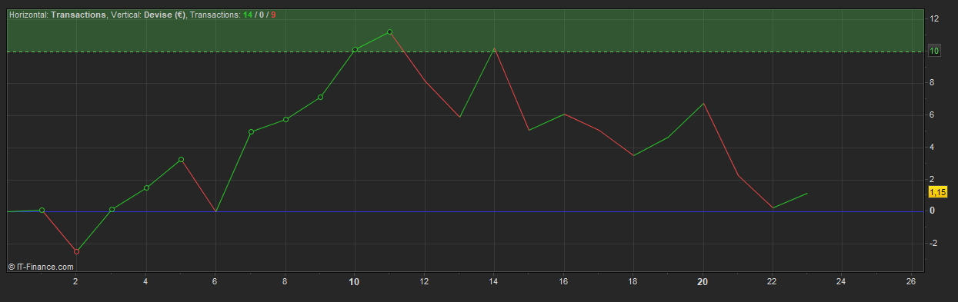The height and width of the screenshot is (302, 958).
Task: Click the curve peak at transaction 14
Action: tap(494, 48)
